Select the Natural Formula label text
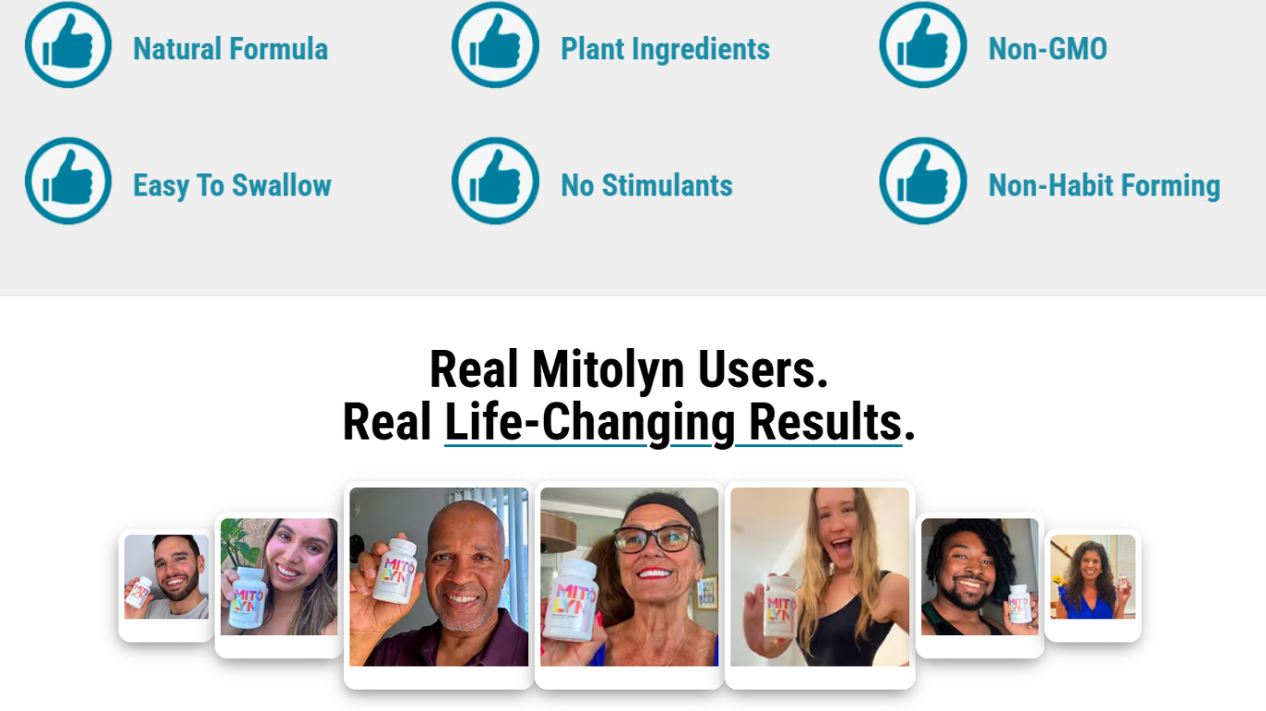This screenshot has height=711, width=1266. tap(231, 48)
